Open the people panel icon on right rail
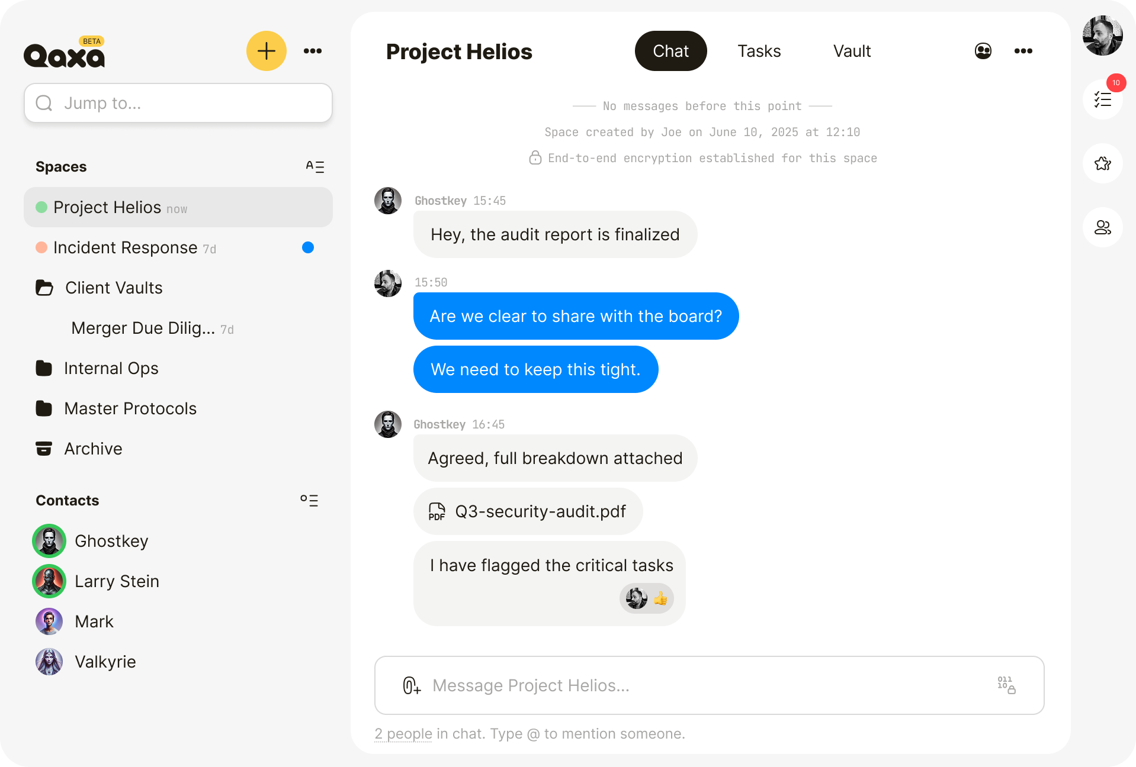This screenshot has width=1136, height=767. coord(1103,227)
